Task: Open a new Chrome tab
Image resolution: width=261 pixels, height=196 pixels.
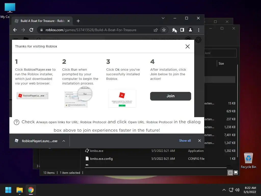Action: click(x=78, y=21)
